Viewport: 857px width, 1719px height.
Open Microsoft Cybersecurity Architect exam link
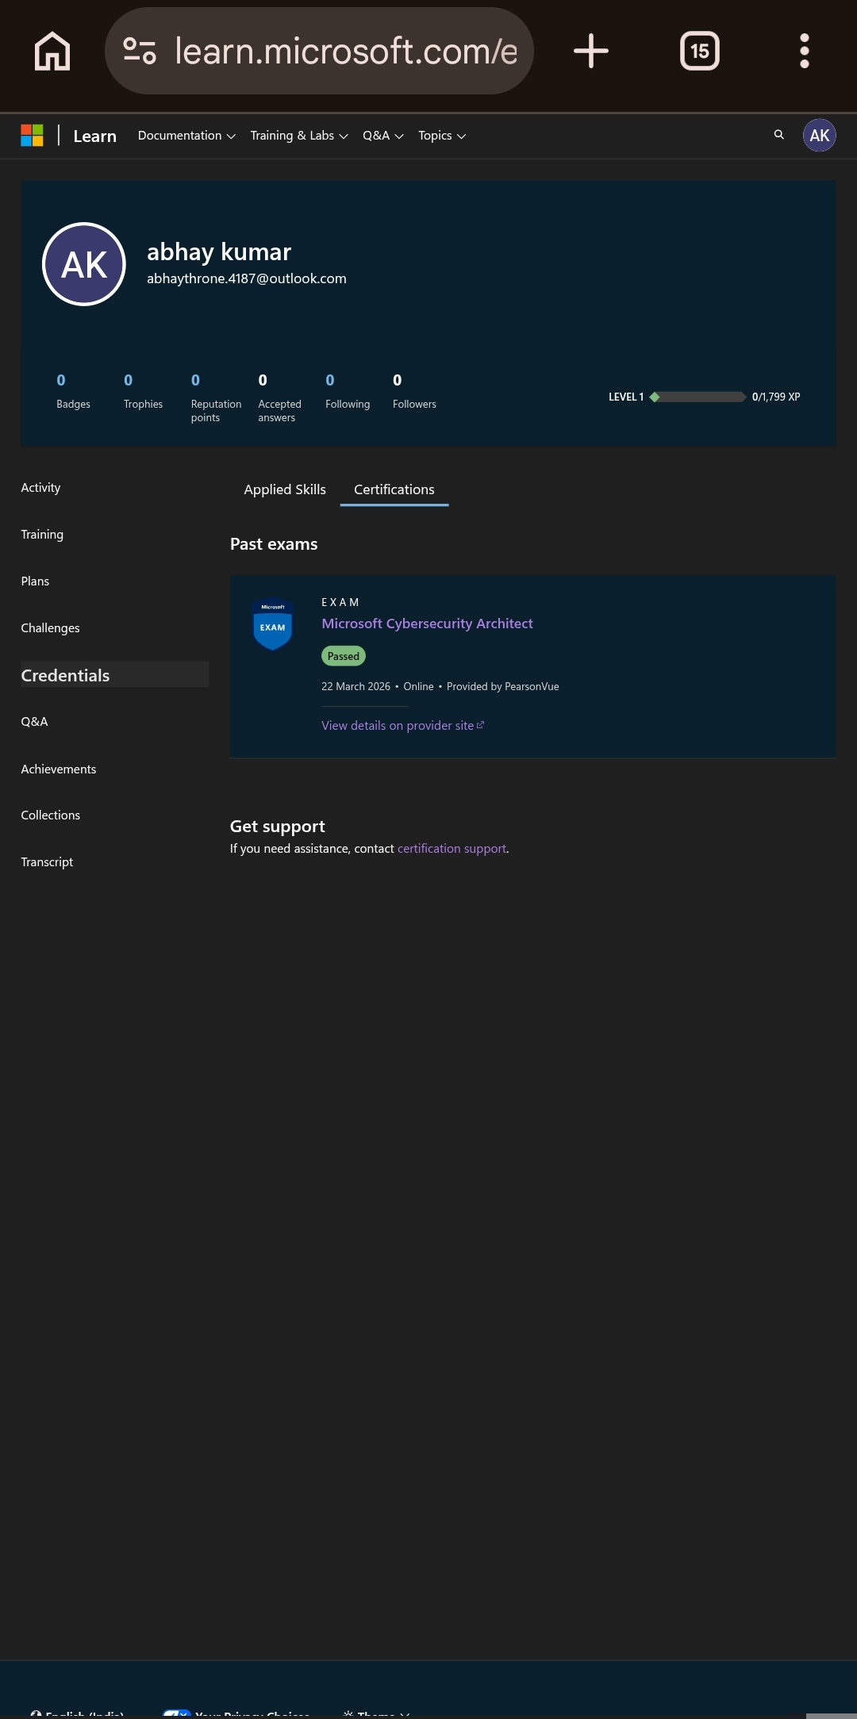point(427,624)
